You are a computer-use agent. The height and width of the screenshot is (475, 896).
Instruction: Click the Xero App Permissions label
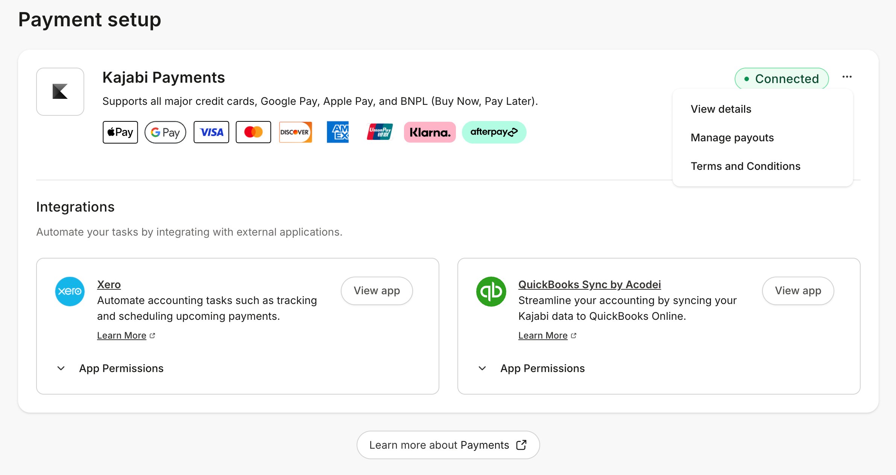click(x=121, y=368)
